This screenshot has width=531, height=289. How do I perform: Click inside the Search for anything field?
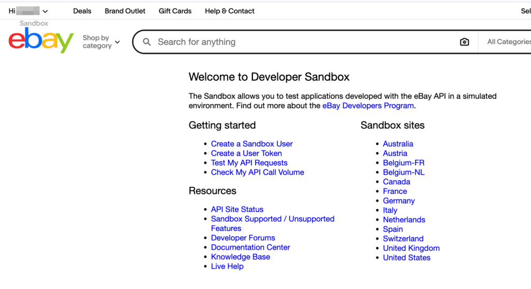(x=305, y=42)
